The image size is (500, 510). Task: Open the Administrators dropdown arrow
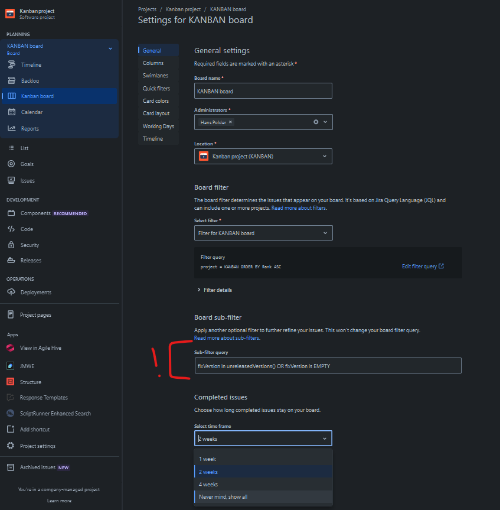[325, 122]
